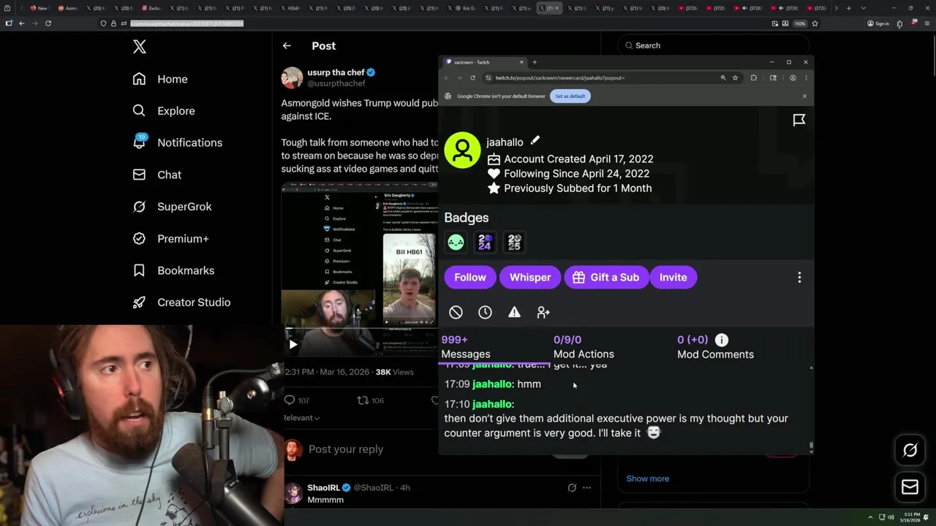This screenshot has height=526, width=936.
Task: Open the system clock in taskbar
Action: [910, 517]
